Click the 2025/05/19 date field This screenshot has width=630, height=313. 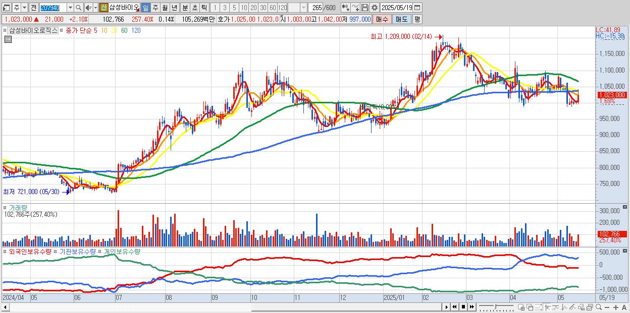(x=397, y=8)
